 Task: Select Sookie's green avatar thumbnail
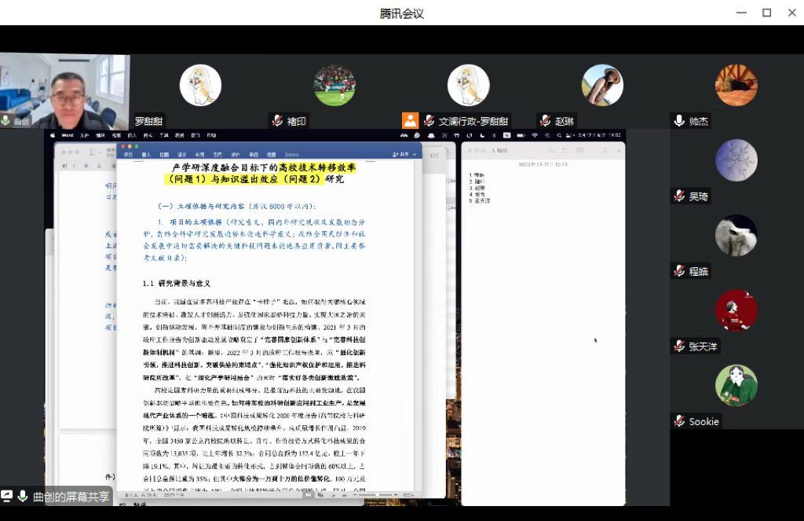point(736,385)
